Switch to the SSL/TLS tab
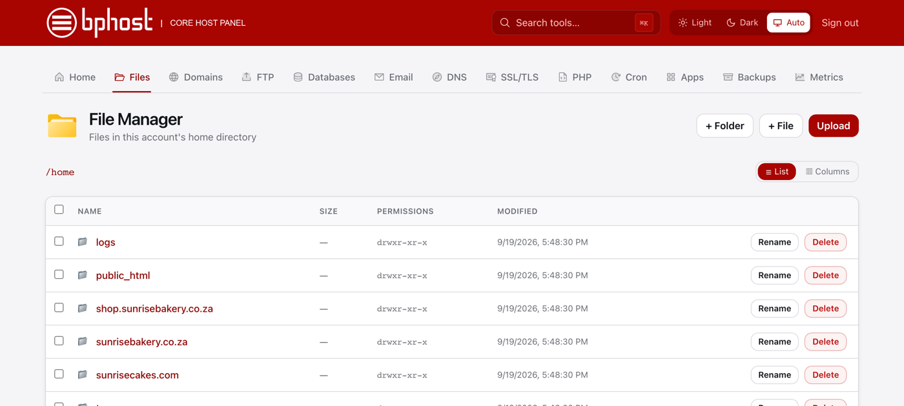The height and width of the screenshot is (406, 904). click(x=512, y=77)
